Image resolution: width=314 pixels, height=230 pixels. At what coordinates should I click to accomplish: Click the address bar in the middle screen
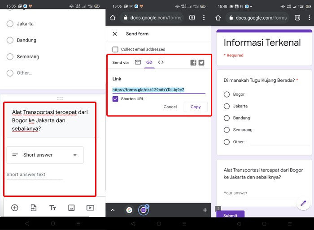[152, 18]
